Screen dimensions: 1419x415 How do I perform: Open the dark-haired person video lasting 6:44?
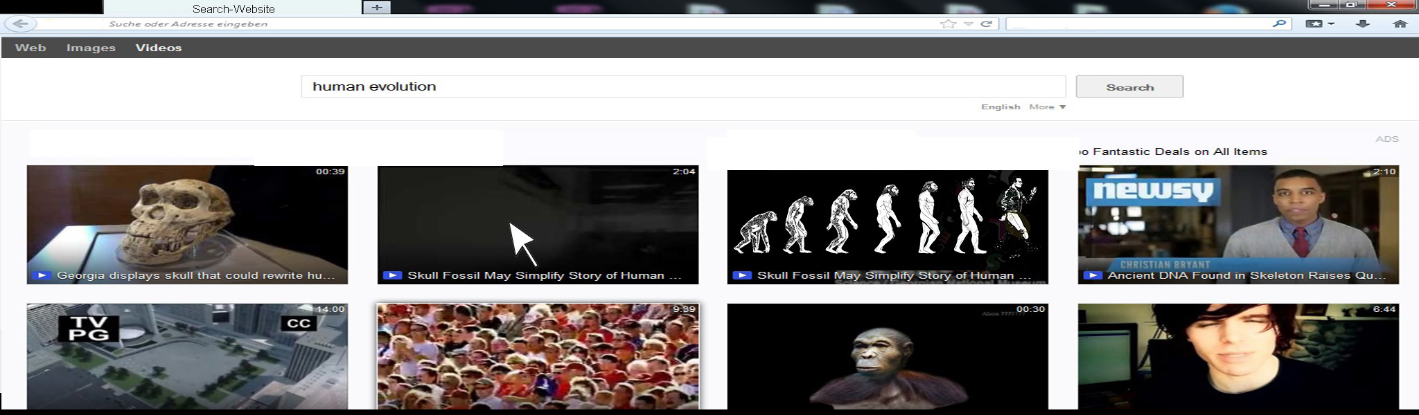tap(1238, 356)
